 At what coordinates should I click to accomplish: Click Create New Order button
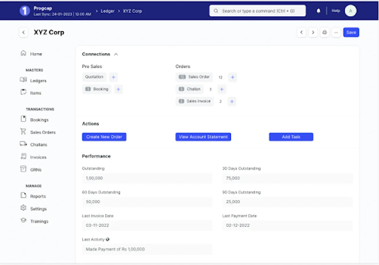[x=104, y=137]
